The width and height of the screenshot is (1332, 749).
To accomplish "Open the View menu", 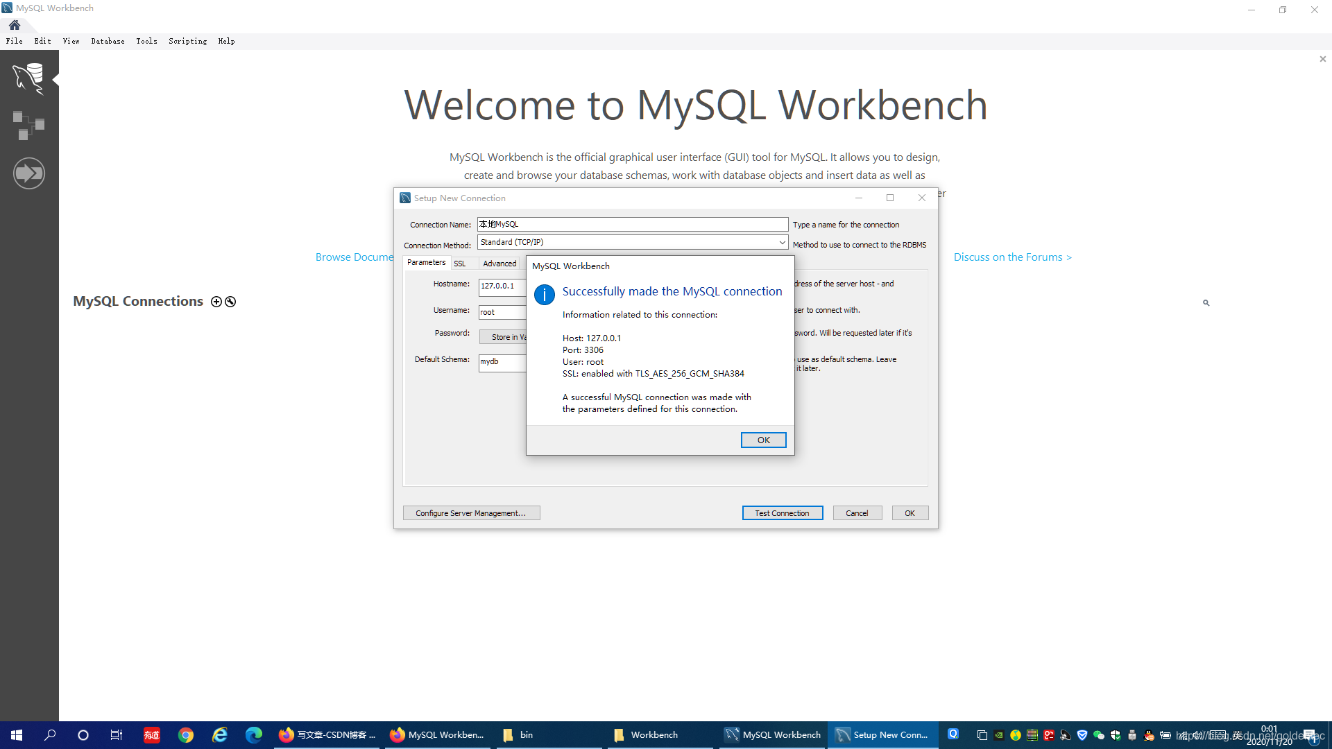I will pos(71,41).
